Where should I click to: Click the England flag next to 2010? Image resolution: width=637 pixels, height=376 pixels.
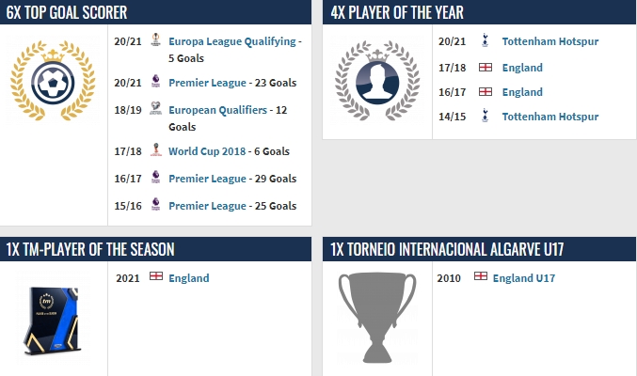pos(481,276)
